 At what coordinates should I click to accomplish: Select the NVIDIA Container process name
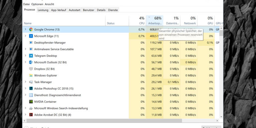(x=45, y=102)
